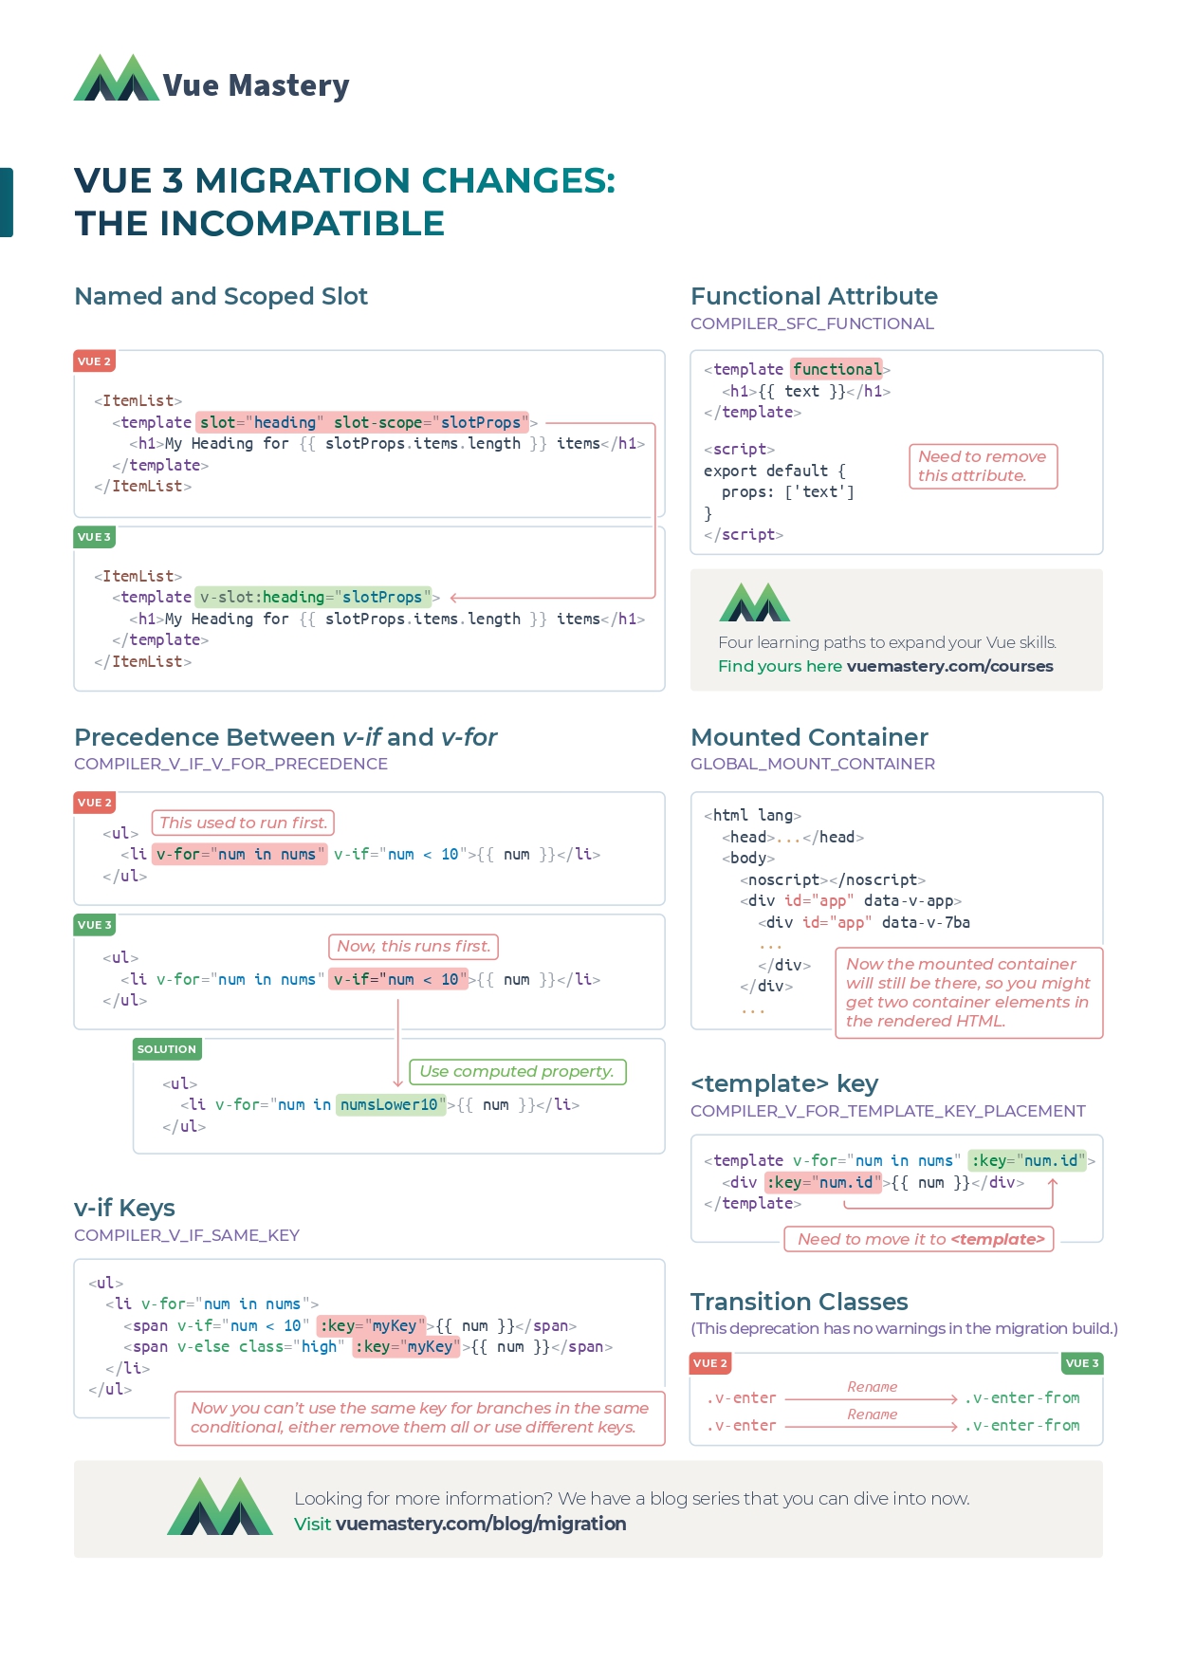Click the COMPILER_V_IF_V_FOR_PRECEDENCE label
The width and height of the screenshot is (1177, 1664).
click(x=230, y=764)
